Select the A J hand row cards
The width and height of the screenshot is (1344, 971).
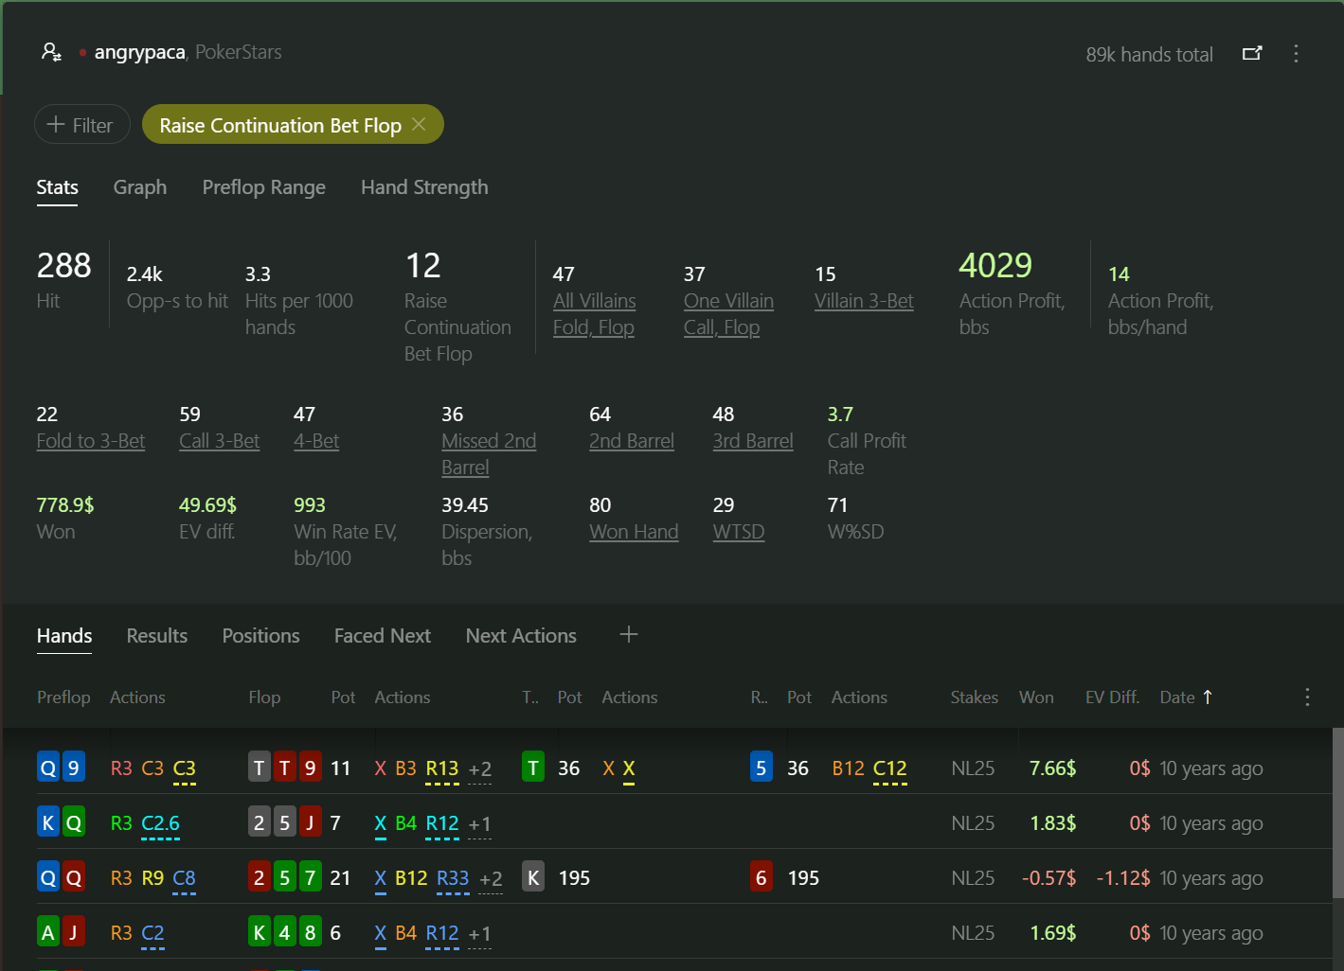point(62,932)
